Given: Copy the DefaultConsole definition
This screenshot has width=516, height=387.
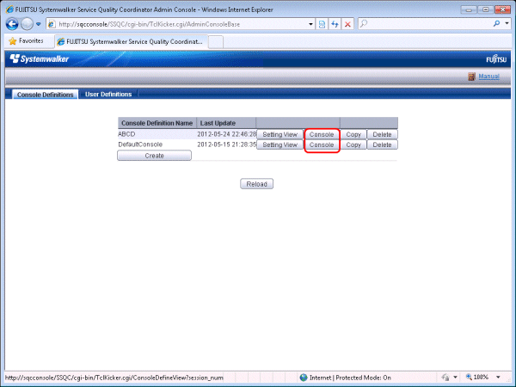Looking at the screenshot, I should [x=353, y=144].
